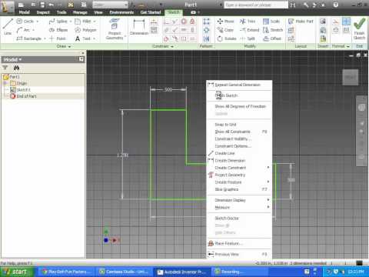Select the Stretch tool

point(273,30)
